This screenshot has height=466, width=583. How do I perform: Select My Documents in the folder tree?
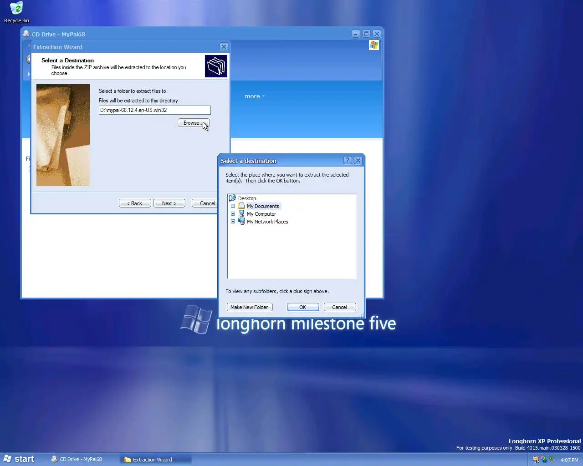coord(263,206)
